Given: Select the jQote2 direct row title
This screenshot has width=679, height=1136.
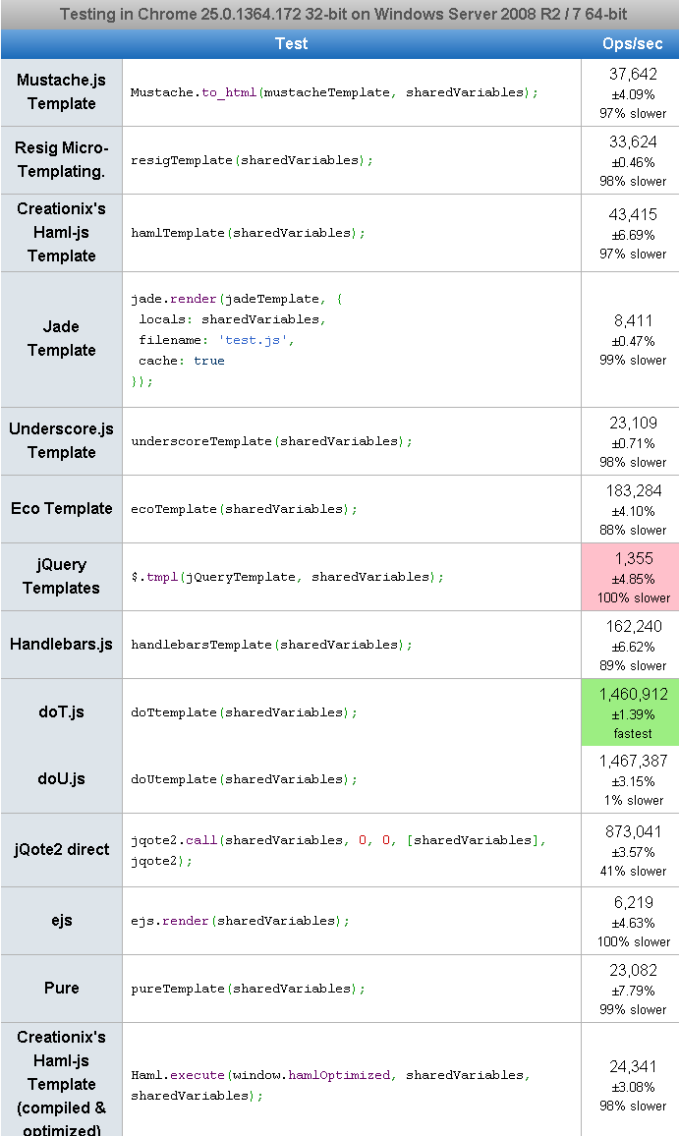Looking at the screenshot, I should [61, 850].
